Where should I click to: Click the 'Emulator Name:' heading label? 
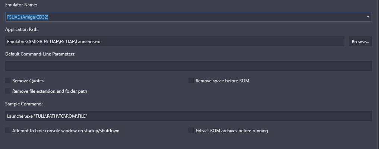(x=21, y=5)
